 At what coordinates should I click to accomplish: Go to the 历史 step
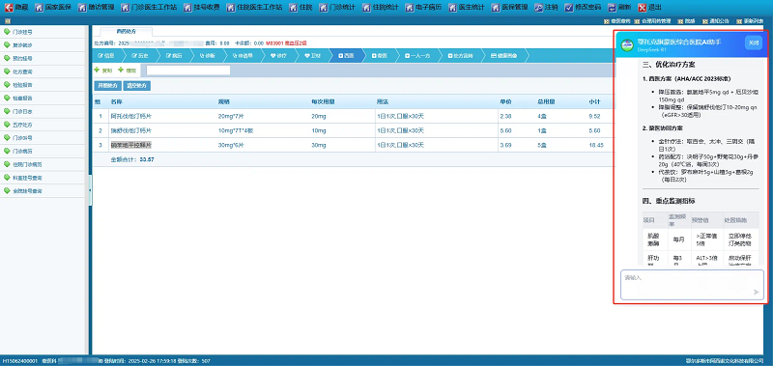tap(139, 56)
